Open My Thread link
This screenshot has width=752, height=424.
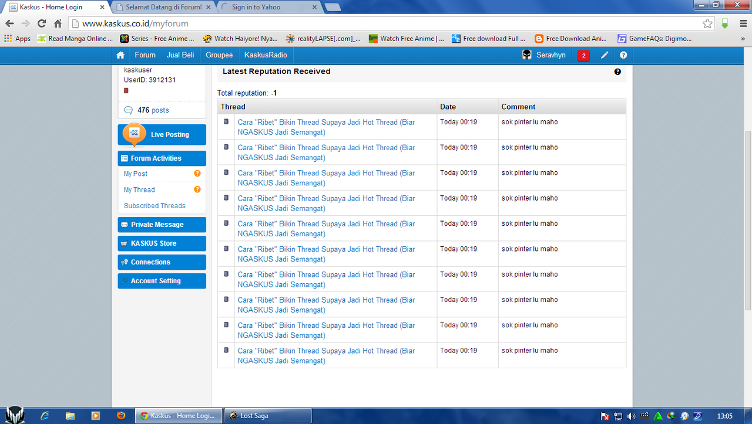(x=139, y=190)
